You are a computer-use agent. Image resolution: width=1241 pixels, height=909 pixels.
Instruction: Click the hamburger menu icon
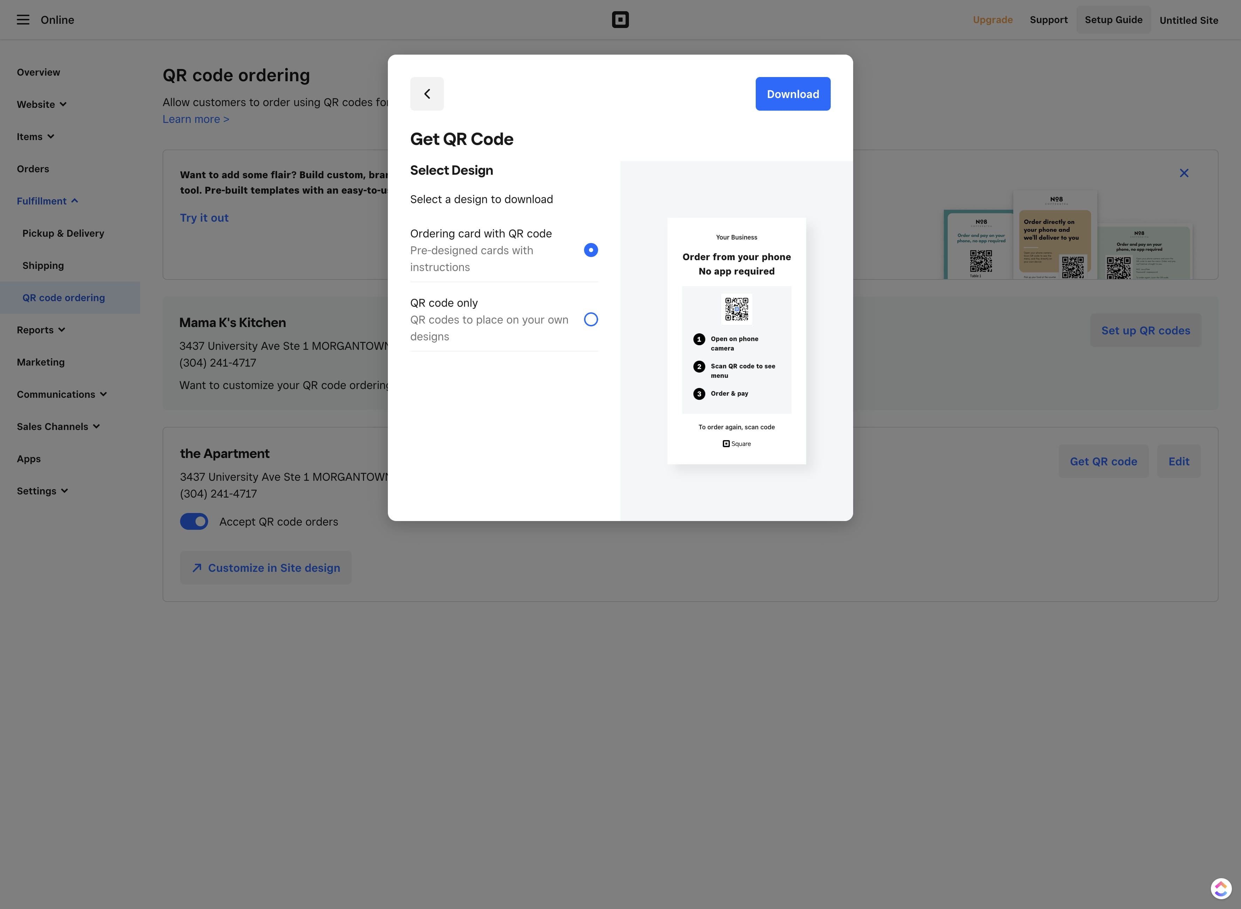22,20
